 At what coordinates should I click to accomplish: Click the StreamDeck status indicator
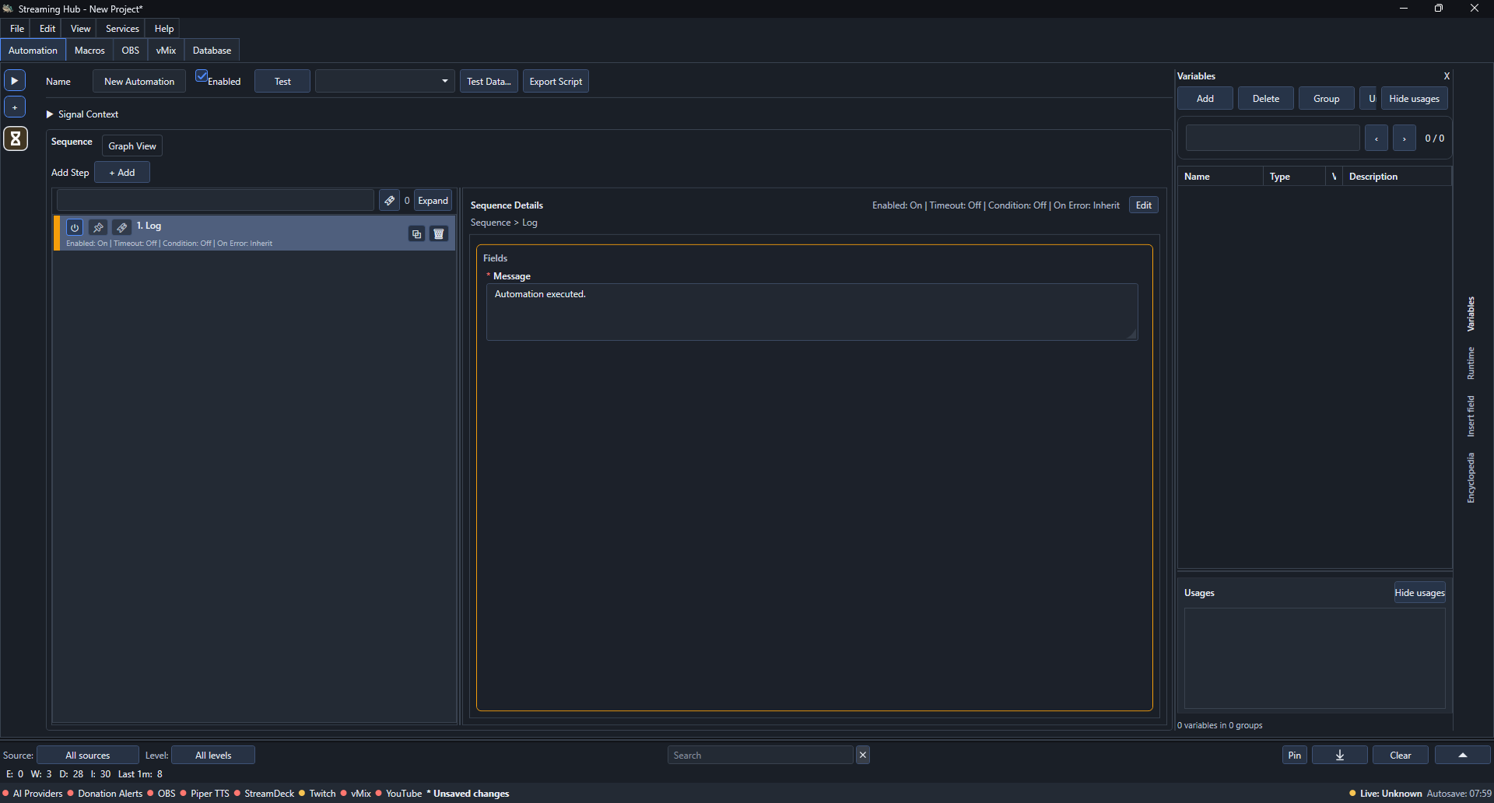coord(265,794)
